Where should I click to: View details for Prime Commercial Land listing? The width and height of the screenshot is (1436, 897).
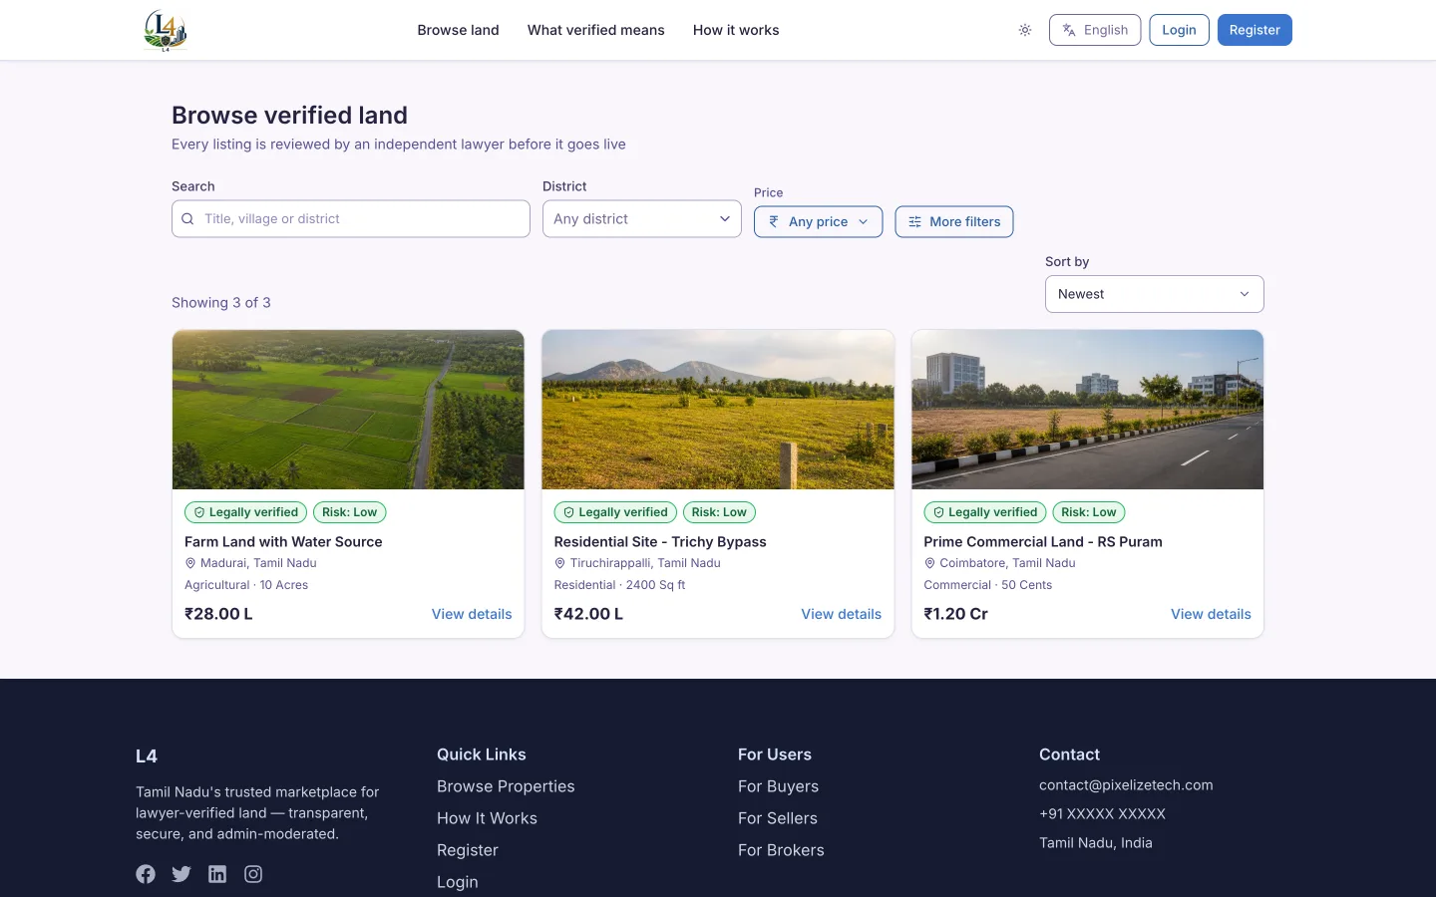click(1211, 614)
